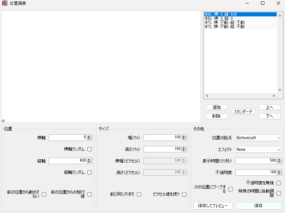Decrease 高さ(%) with down arrow
The width and height of the screenshot is (285, 213).
(184, 150)
